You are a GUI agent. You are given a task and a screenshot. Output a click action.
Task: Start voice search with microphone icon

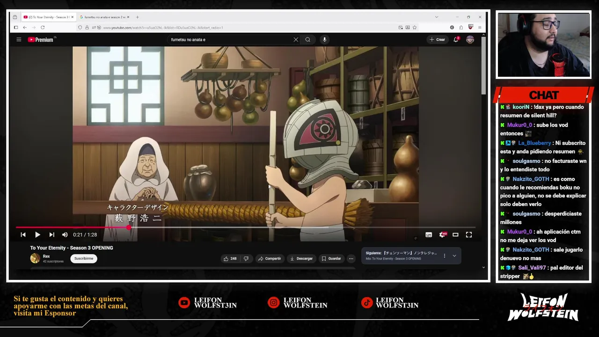(324, 40)
